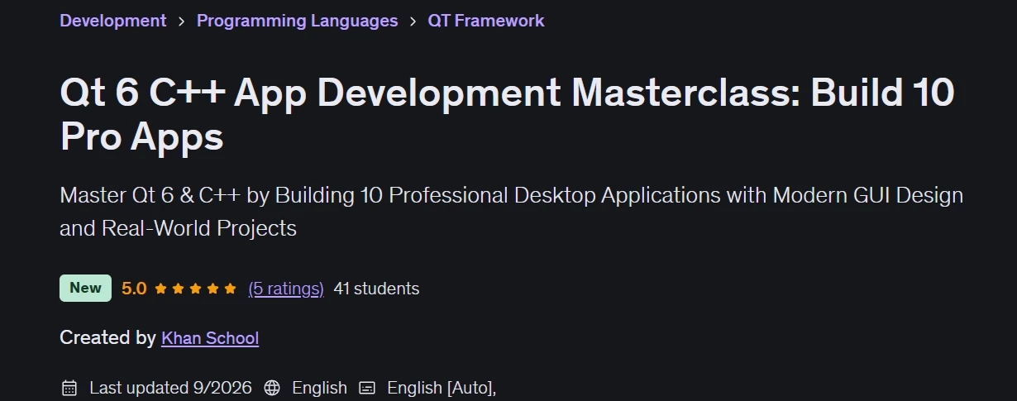This screenshot has width=1017, height=401.
Task: Click the Last updated 9/2026 text
Action: click(x=171, y=388)
